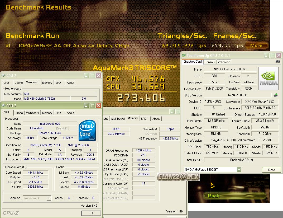Close the front CPU-Z processor window
This screenshot has width=283, height=218.
(x=99, y=106)
